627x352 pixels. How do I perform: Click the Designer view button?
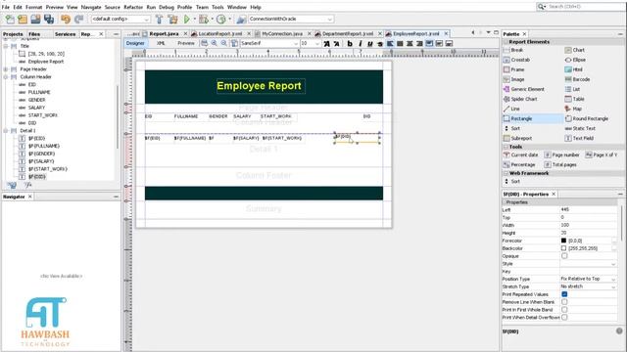click(135, 43)
